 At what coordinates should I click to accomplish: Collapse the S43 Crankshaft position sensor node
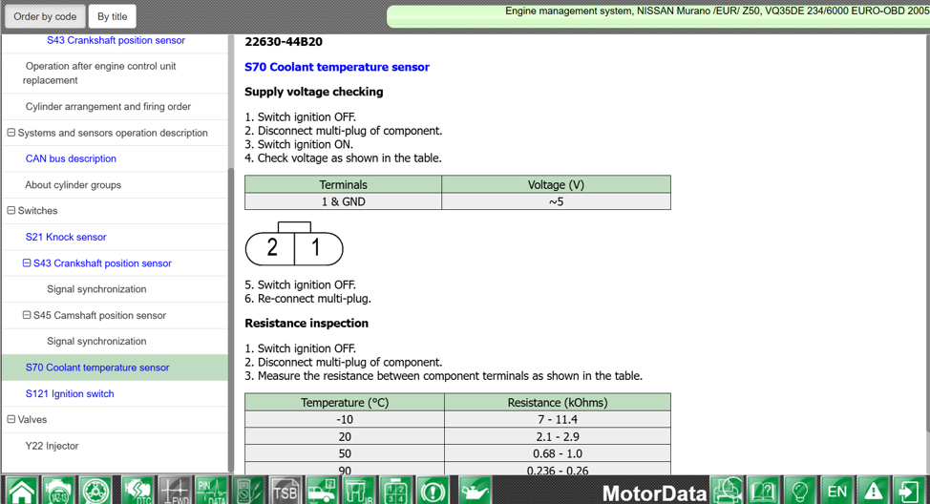point(27,262)
